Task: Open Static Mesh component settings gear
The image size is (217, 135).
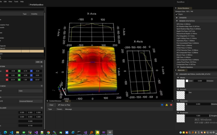Action: pos(42,86)
